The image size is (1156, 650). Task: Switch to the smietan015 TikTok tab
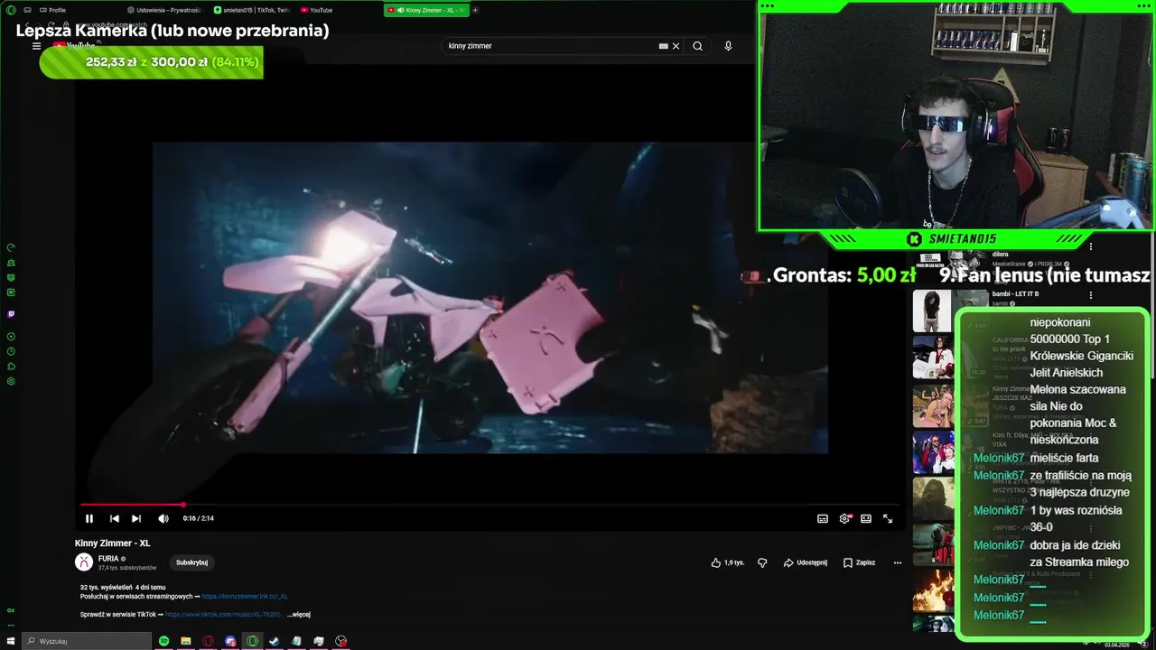coord(250,10)
